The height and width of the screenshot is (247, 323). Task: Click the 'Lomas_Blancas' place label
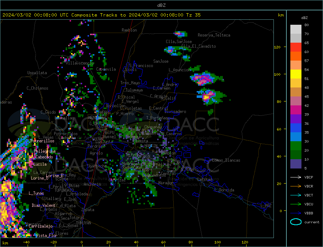point(226,160)
